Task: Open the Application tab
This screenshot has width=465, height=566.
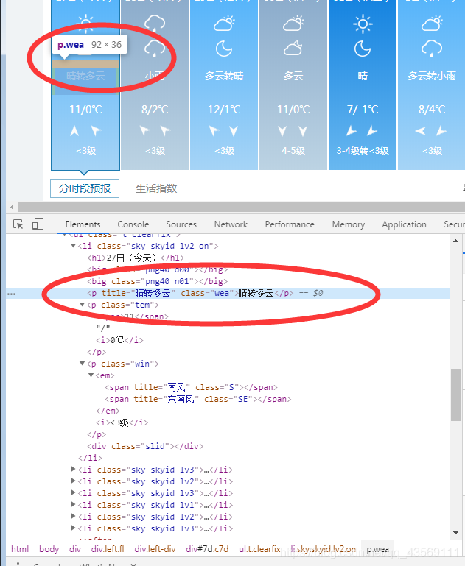Action: [404, 224]
